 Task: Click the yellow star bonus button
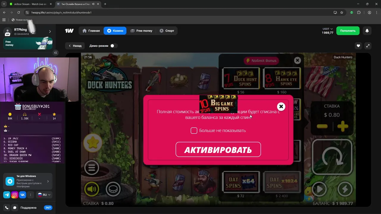point(93,143)
